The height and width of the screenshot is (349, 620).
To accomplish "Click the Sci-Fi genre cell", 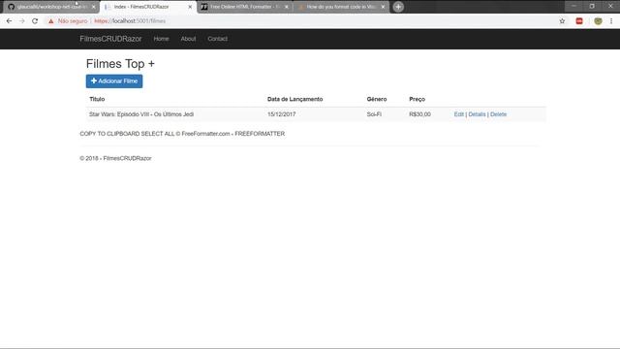I will tap(374, 114).
